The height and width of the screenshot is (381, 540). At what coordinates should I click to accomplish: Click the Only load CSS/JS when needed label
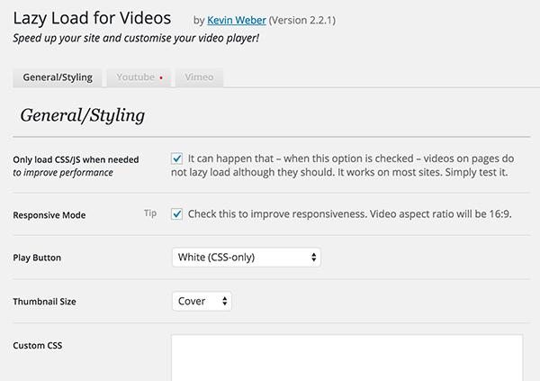click(x=76, y=159)
